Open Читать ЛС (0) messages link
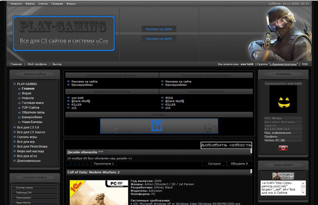 [x=275, y=141]
